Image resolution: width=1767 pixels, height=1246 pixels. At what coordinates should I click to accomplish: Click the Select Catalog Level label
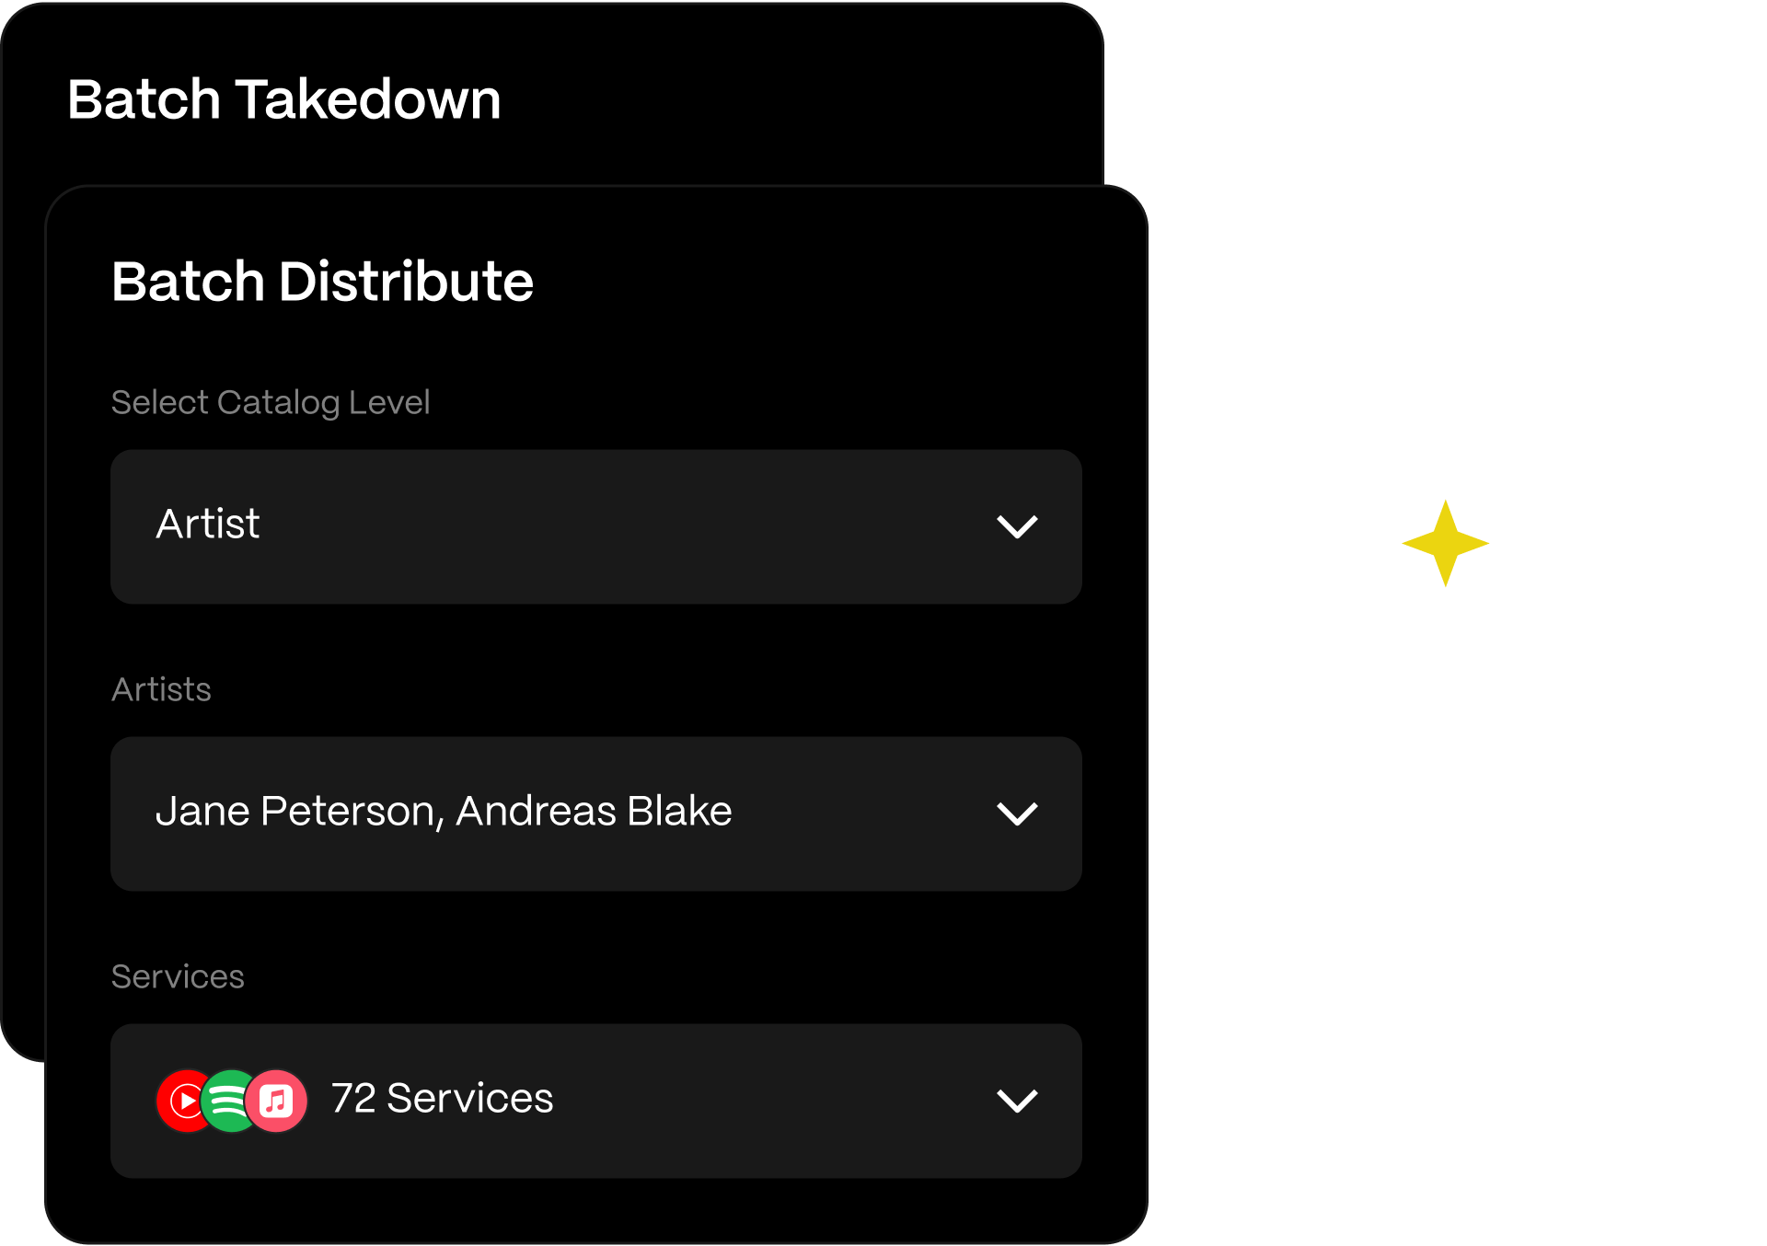point(271,403)
